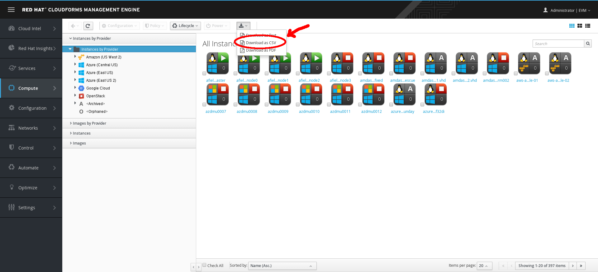Viewport: 598px width, 272px height.
Task: Open the Networks navigation menu
Action: [x=31, y=128]
